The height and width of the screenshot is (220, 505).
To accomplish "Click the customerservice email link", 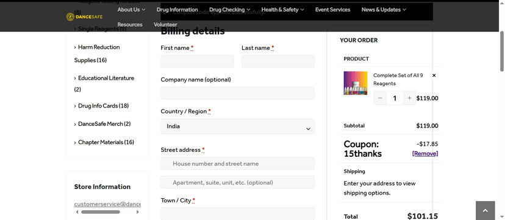I will click(107, 204).
